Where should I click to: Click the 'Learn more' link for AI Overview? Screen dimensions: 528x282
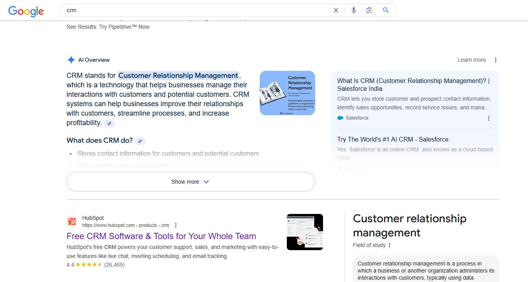pyautogui.click(x=471, y=59)
